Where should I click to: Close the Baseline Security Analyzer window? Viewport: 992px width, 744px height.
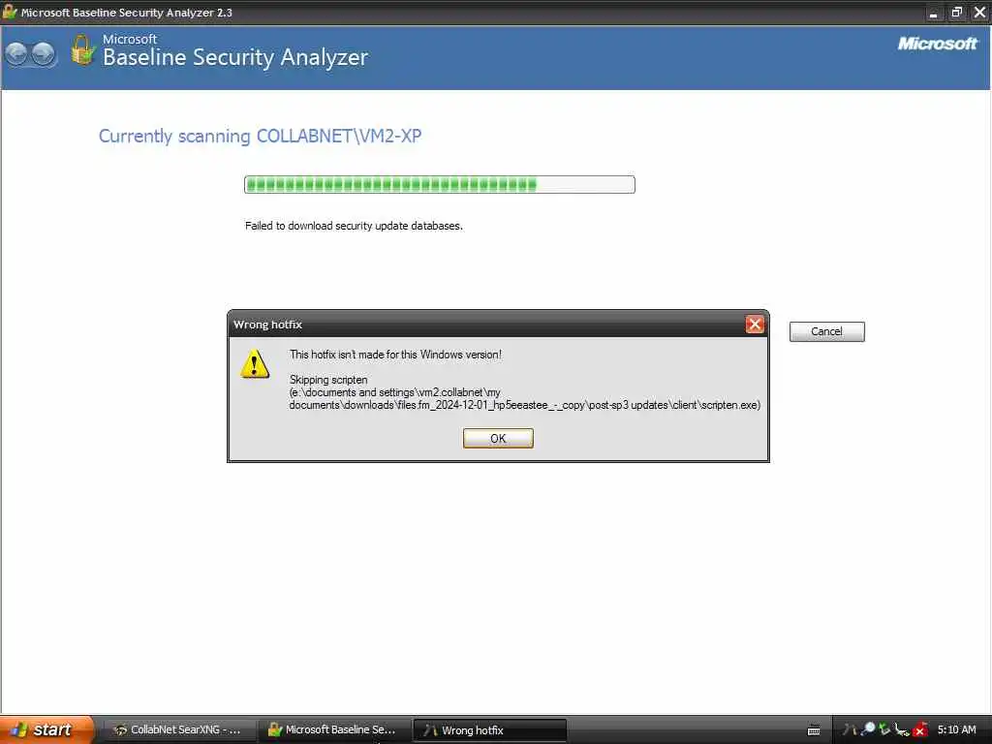click(979, 13)
